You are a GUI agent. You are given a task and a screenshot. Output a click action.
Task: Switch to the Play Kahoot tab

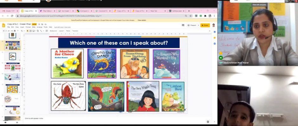[x=48, y=11]
